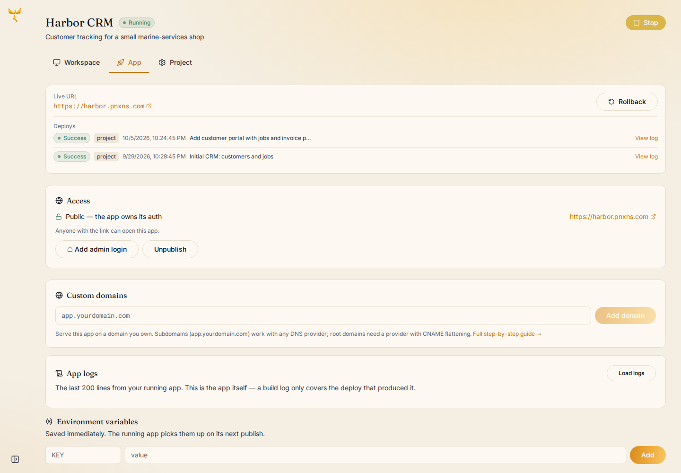Screen dimensions: 681x473
Task: Click globe icon next to Custom domains
Action: pos(59,295)
